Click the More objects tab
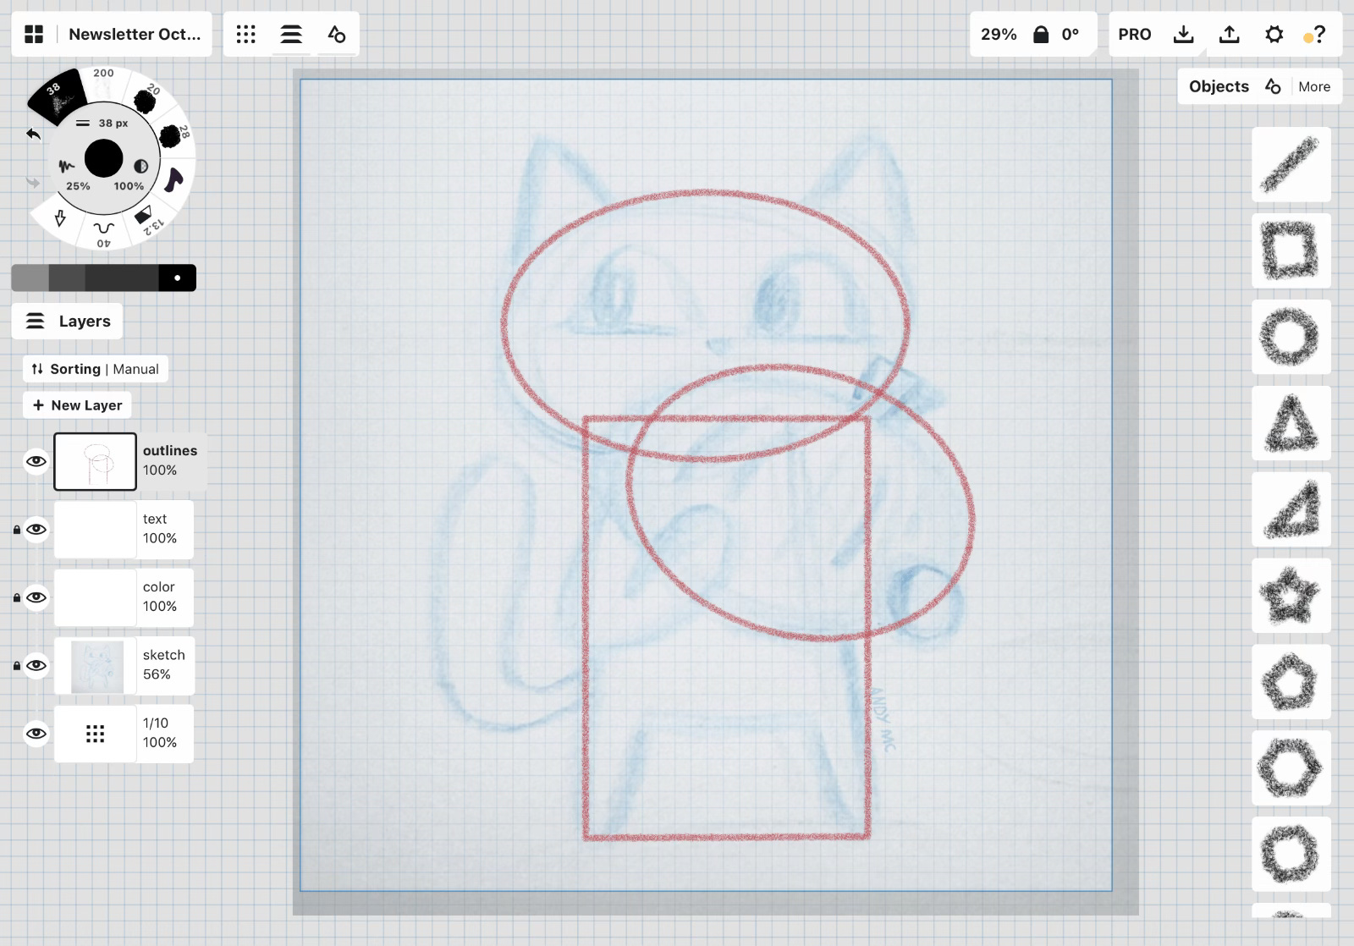Viewport: 1354px width, 946px height. (1314, 86)
